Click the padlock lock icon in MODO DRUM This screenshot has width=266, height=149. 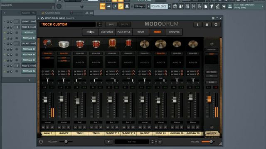(207, 24)
